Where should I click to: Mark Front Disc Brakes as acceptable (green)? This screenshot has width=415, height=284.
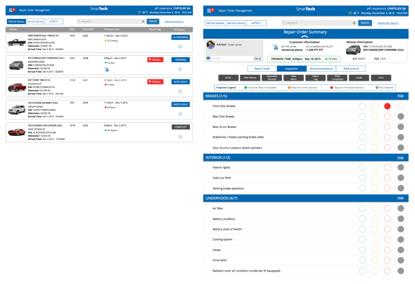pos(363,106)
